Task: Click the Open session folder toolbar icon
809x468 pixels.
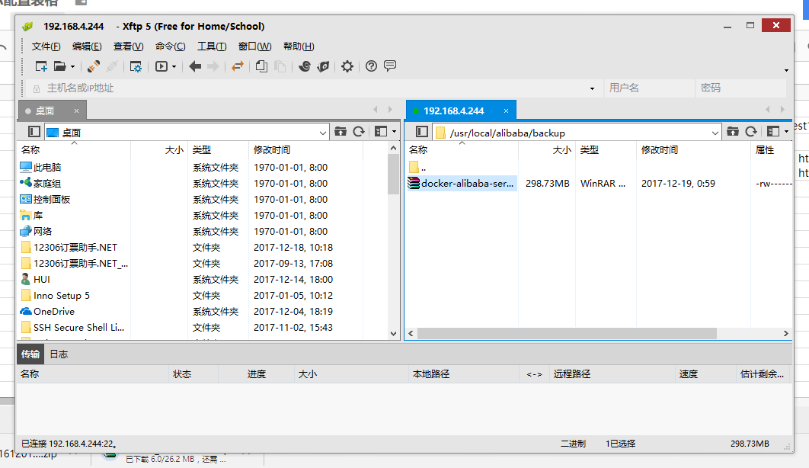Action: pyautogui.click(x=60, y=66)
